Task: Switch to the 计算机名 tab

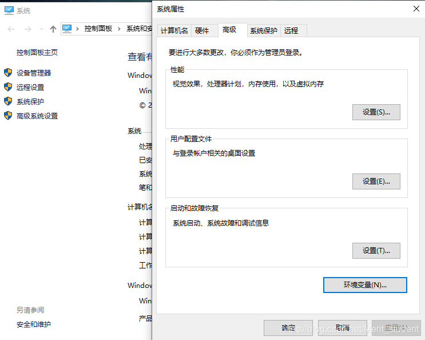Action: 174,31
